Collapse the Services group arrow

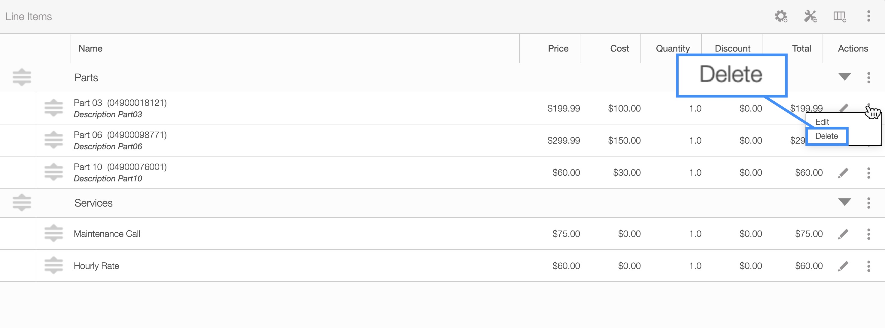pos(844,202)
